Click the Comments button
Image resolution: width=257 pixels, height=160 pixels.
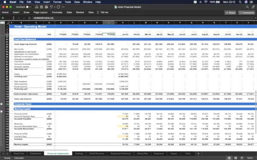click(247, 12)
